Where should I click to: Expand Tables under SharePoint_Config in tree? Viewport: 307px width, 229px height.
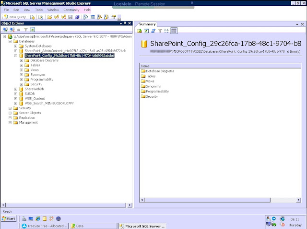coord(21,65)
